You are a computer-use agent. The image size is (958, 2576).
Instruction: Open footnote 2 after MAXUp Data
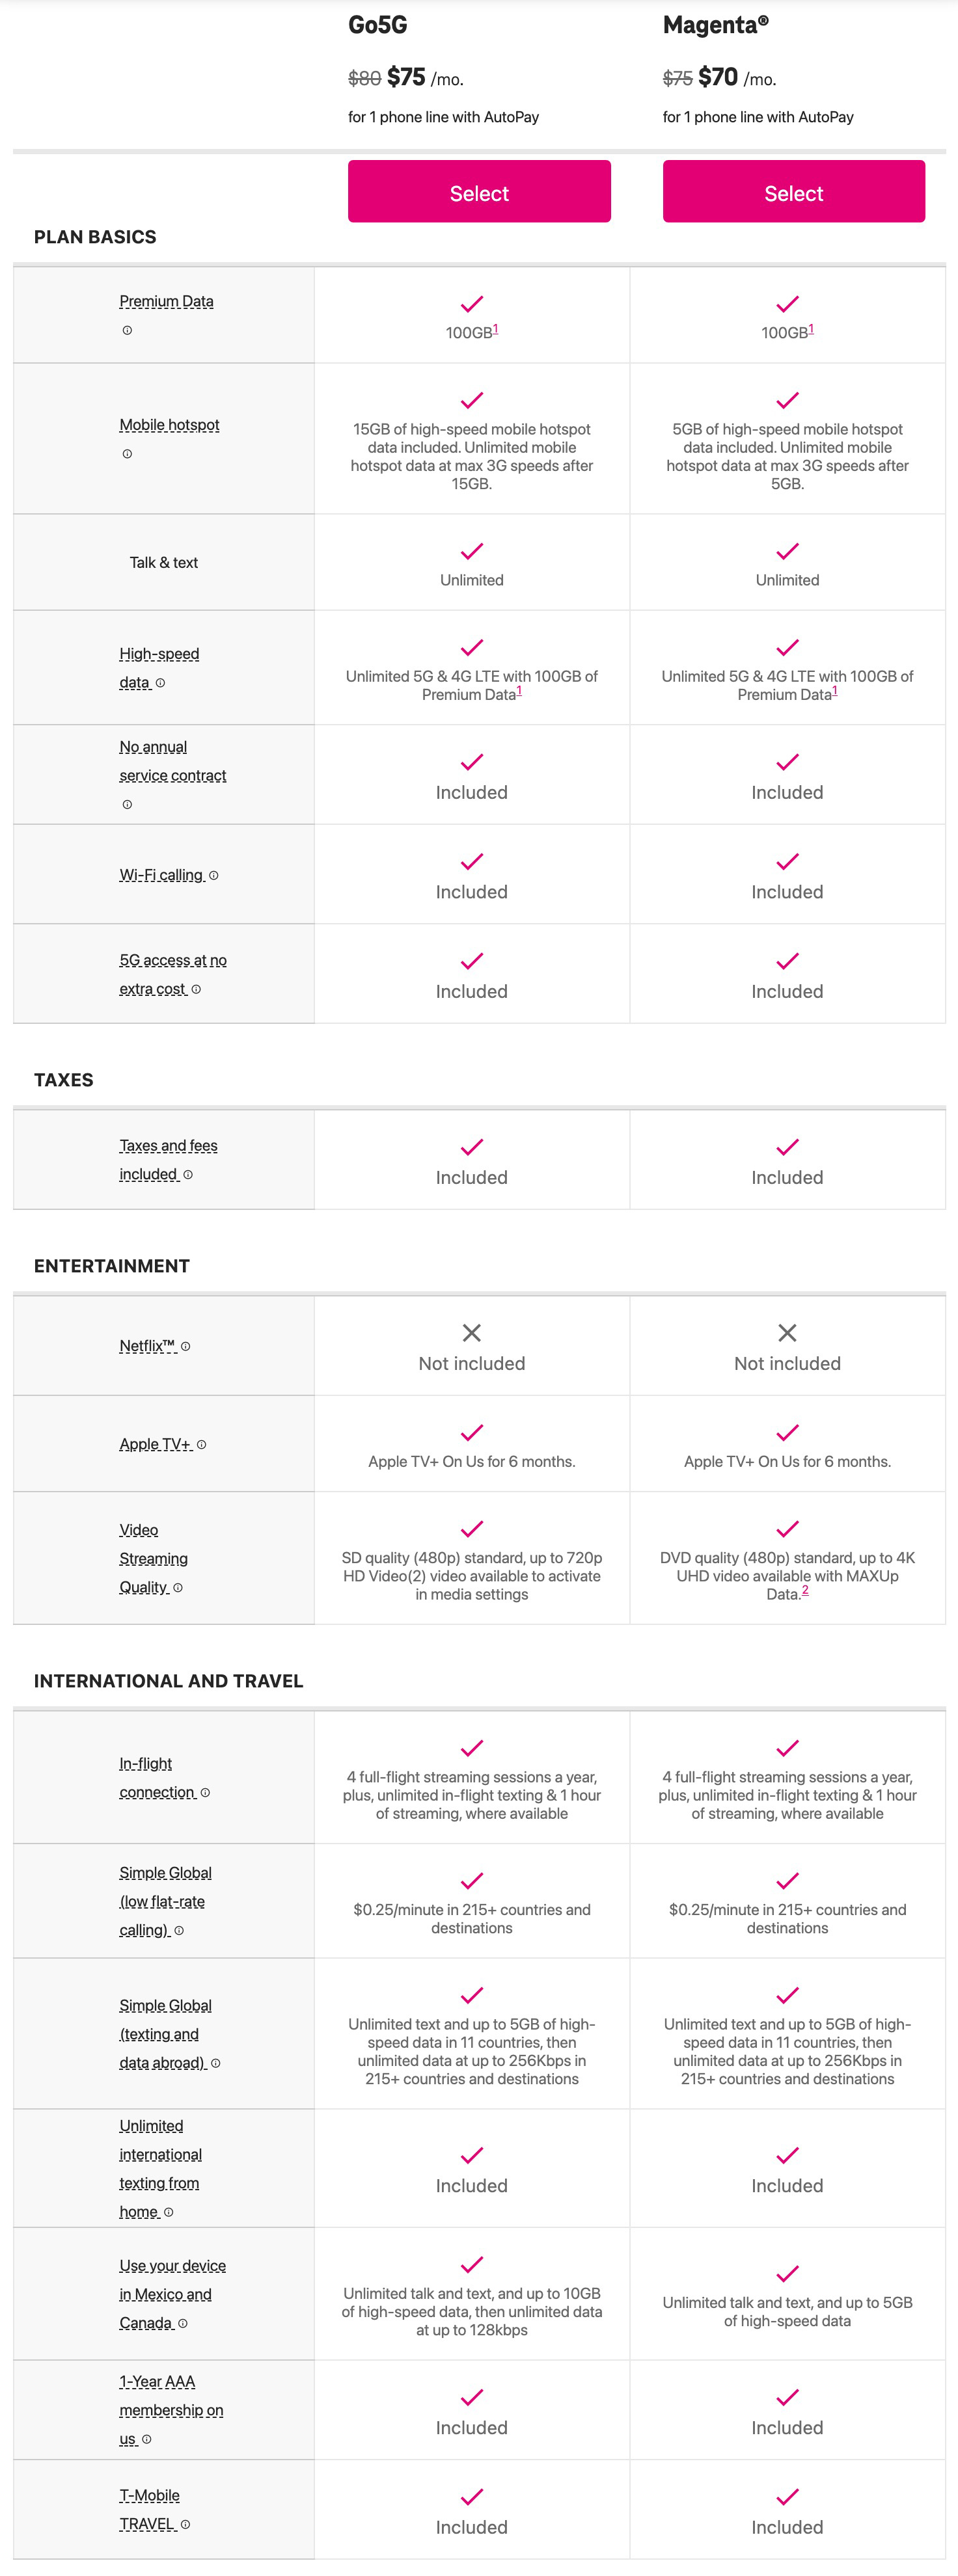(x=805, y=1590)
